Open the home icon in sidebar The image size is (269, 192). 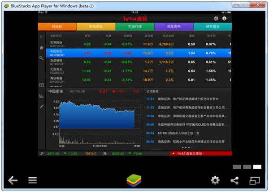click(x=42, y=48)
